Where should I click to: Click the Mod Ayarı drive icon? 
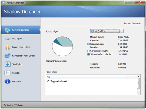(x=8, y=39)
